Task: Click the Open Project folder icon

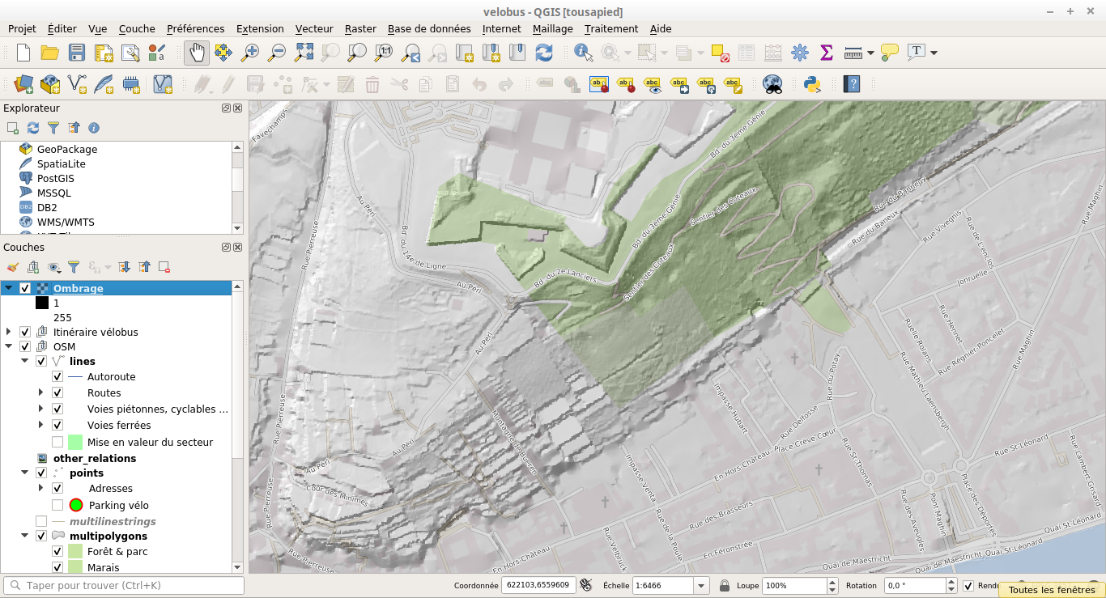Action: (49, 53)
